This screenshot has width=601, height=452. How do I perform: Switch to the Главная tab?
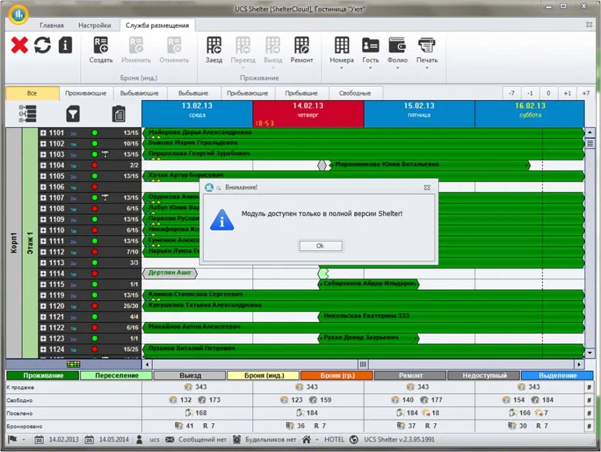point(51,25)
